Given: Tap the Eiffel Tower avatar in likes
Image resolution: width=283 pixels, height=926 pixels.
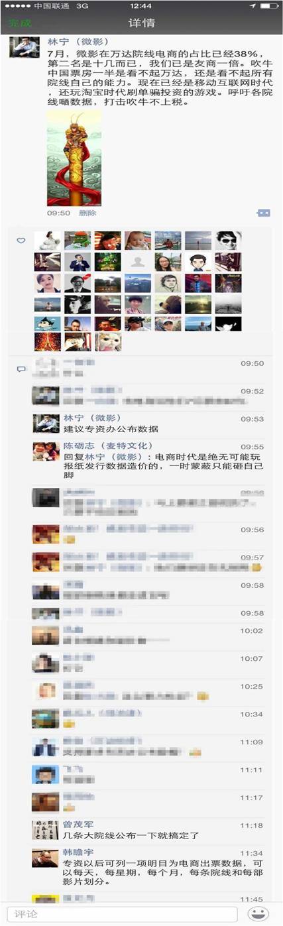Looking at the screenshot, I should pyautogui.click(x=48, y=341).
